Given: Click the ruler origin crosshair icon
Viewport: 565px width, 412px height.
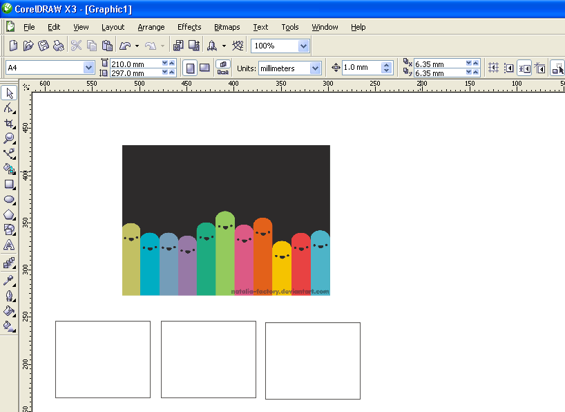Looking at the screenshot, I should 26,86.
